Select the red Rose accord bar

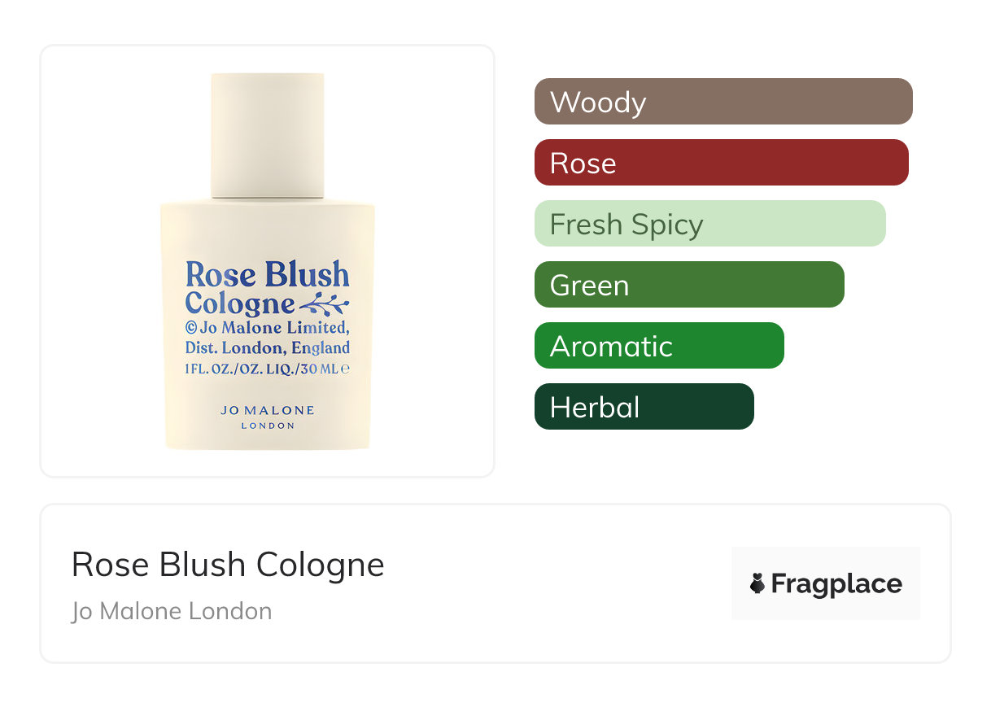[x=721, y=163]
